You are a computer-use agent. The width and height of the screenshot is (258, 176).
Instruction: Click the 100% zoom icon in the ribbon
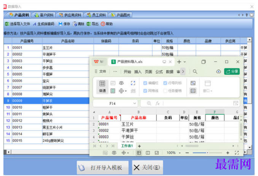[193, 91]
